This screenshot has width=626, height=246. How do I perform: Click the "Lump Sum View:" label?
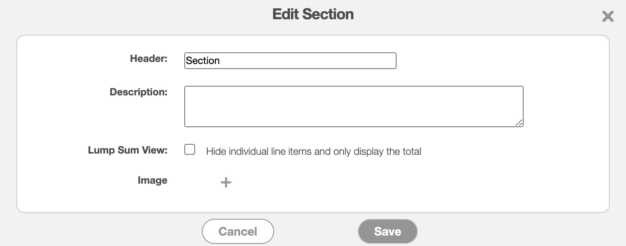click(127, 150)
